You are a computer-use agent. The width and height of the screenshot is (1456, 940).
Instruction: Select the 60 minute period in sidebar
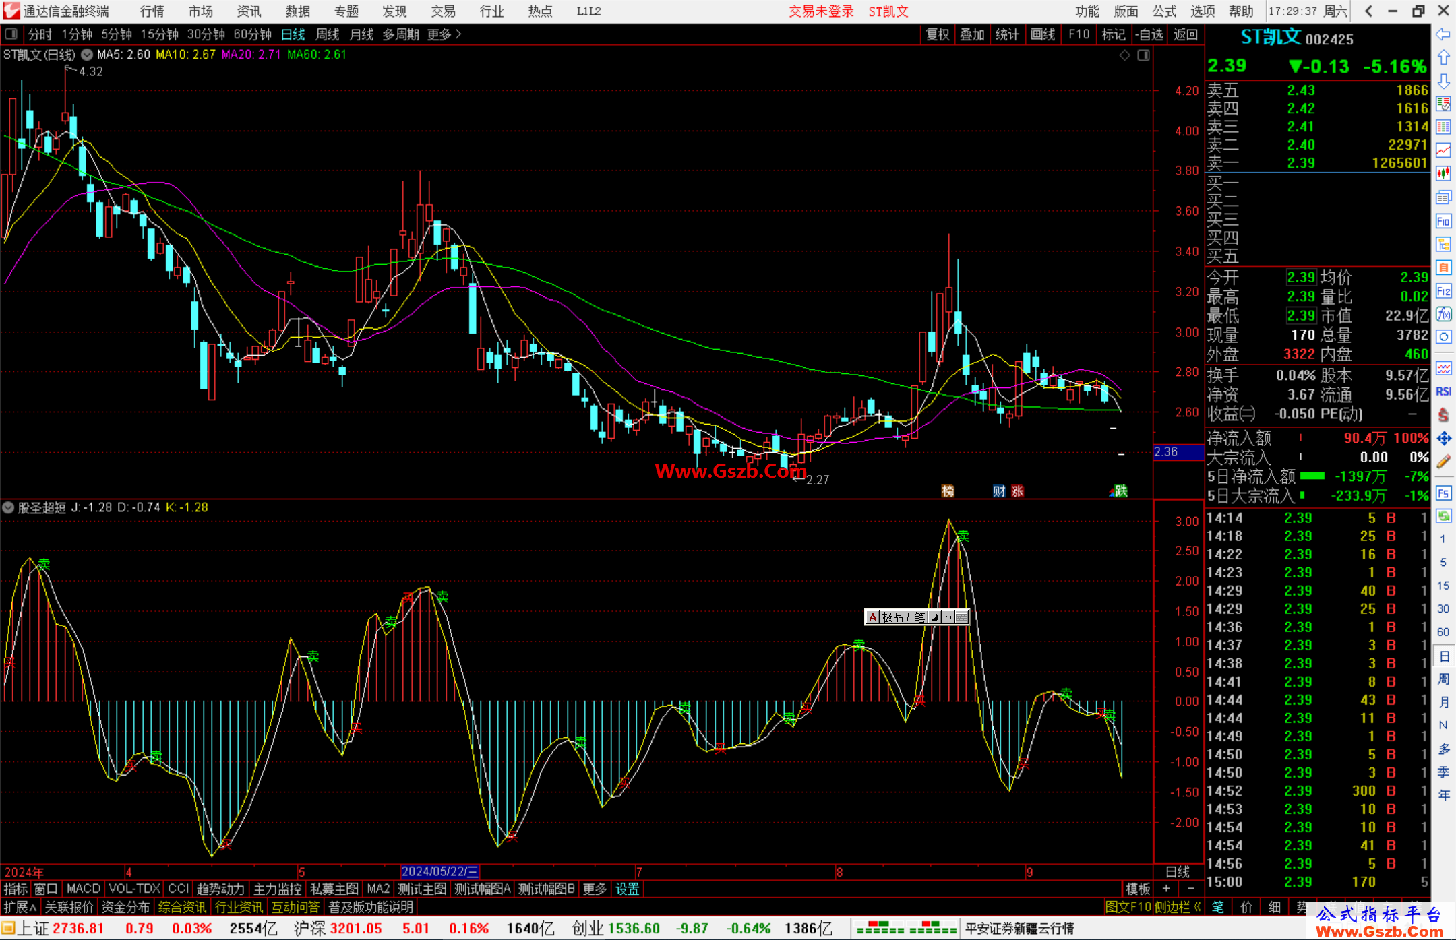pyautogui.click(x=1443, y=631)
